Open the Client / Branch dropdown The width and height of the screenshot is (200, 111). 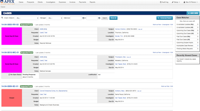(27, 18)
